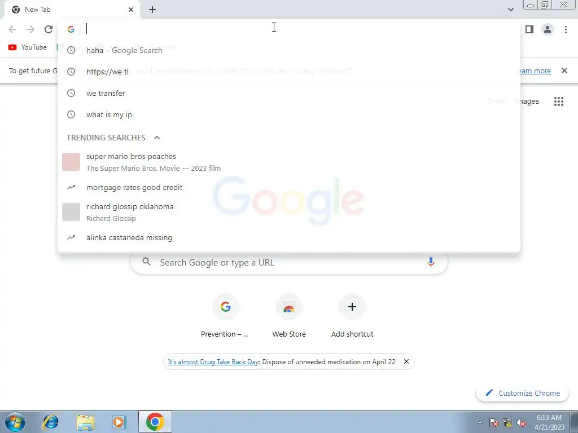Screen dimensions: 578x433
Task: Open network status tray icon
Action: point(507,422)
